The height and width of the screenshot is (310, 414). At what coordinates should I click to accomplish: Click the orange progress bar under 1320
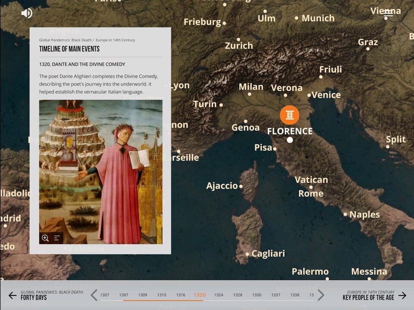(199, 301)
